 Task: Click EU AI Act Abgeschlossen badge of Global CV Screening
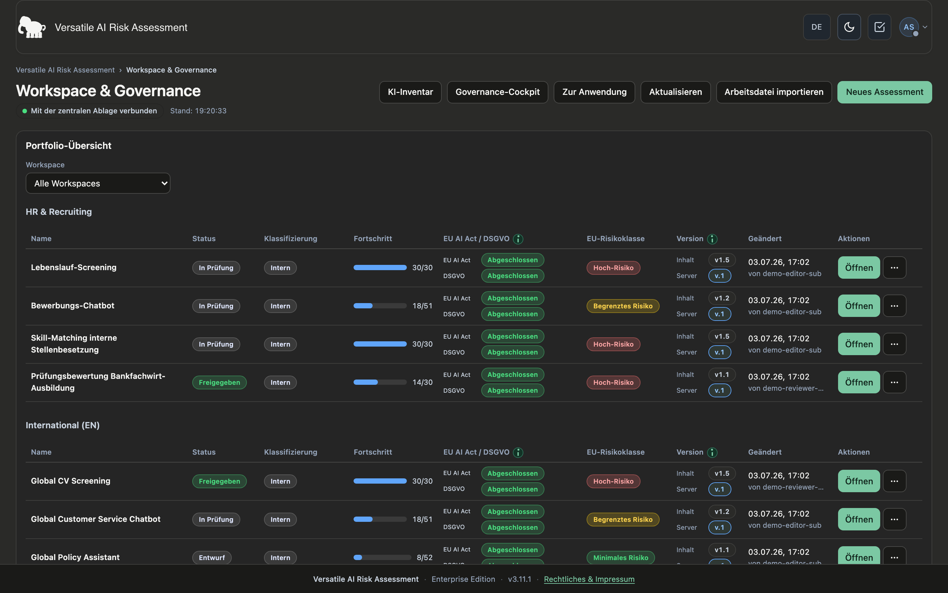click(513, 473)
